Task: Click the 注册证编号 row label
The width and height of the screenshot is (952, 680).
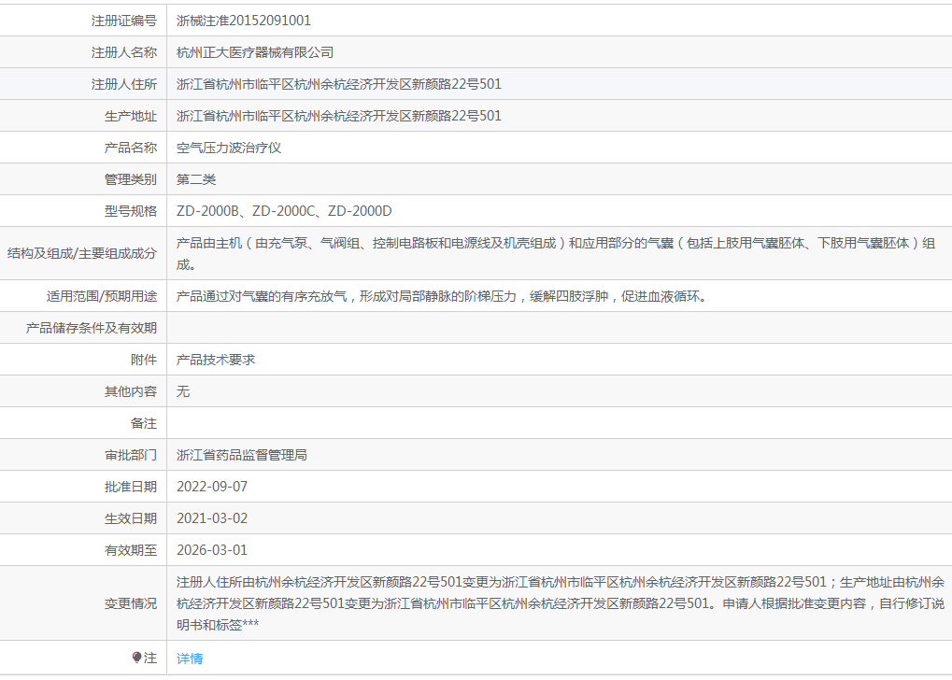Action: pos(123,21)
